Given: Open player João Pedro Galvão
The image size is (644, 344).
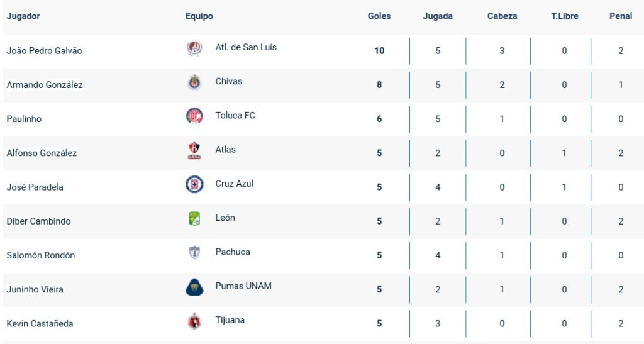Looking at the screenshot, I should coord(44,51).
